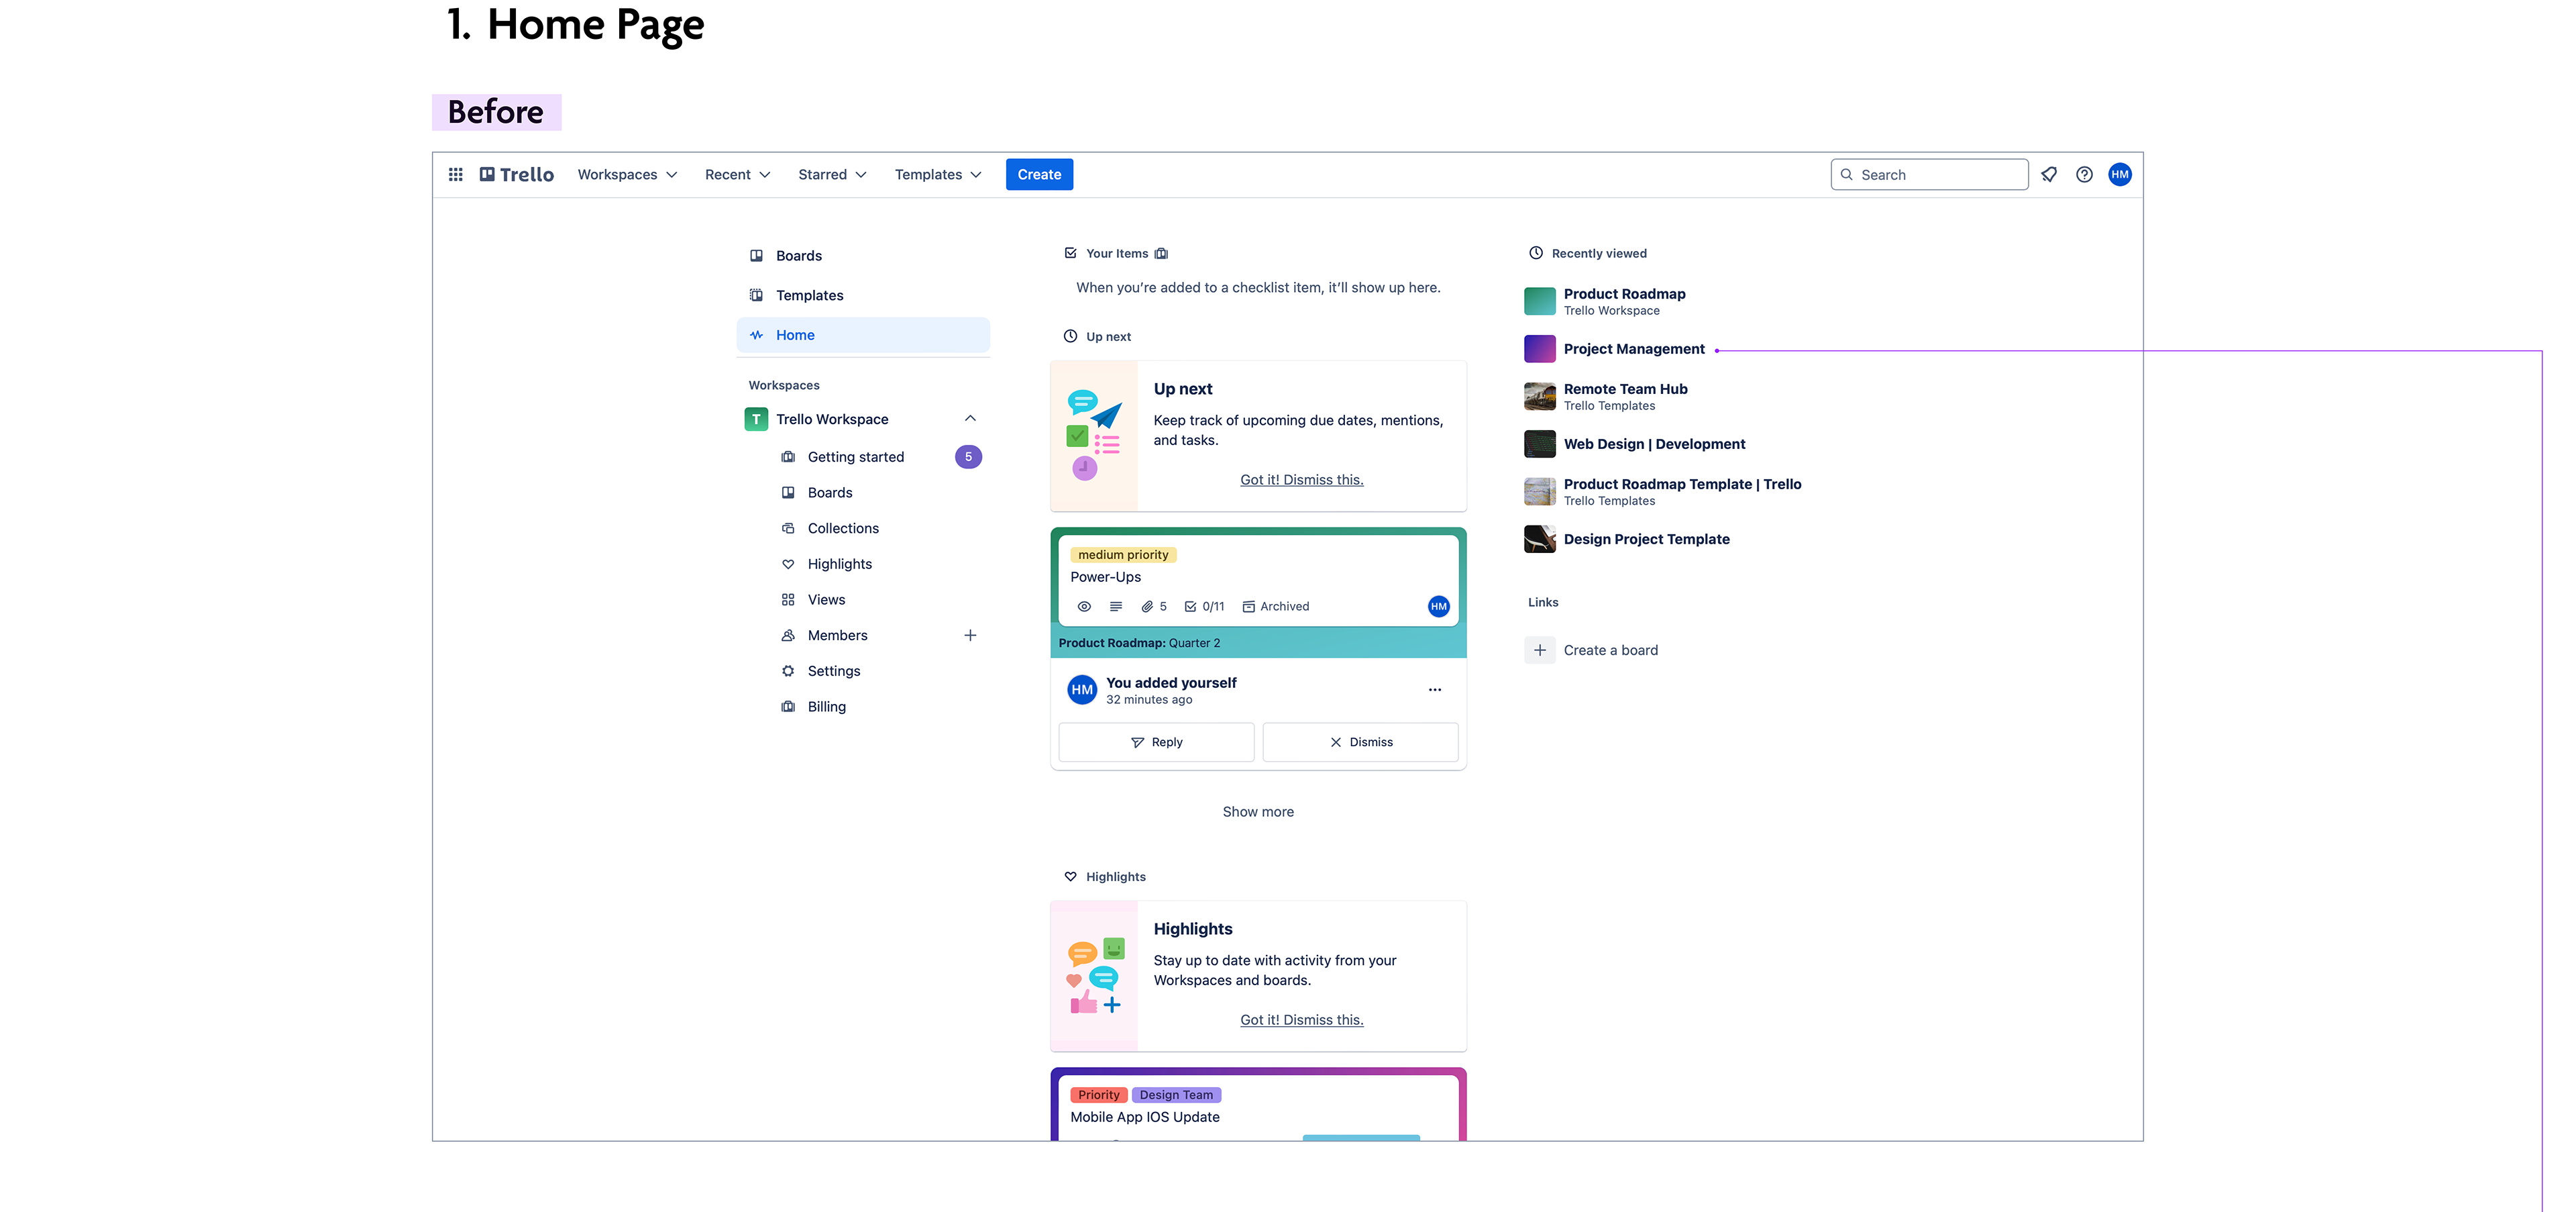Click the green T workspace avatar
Viewport: 2576px width, 1212px height.
[x=756, y=419]
